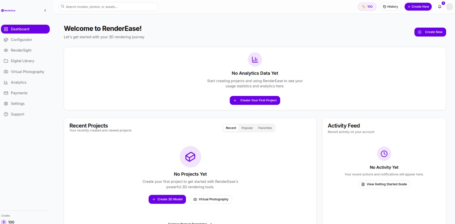Image resolution: width=455 pixels, height=224 pixels.
Task: Click Create Your First Project button
Action: pos(255,101)
